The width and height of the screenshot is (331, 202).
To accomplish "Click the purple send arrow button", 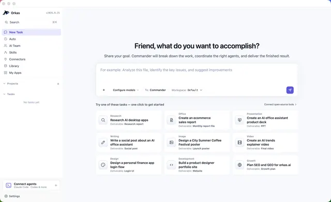I will pos(290,90).
